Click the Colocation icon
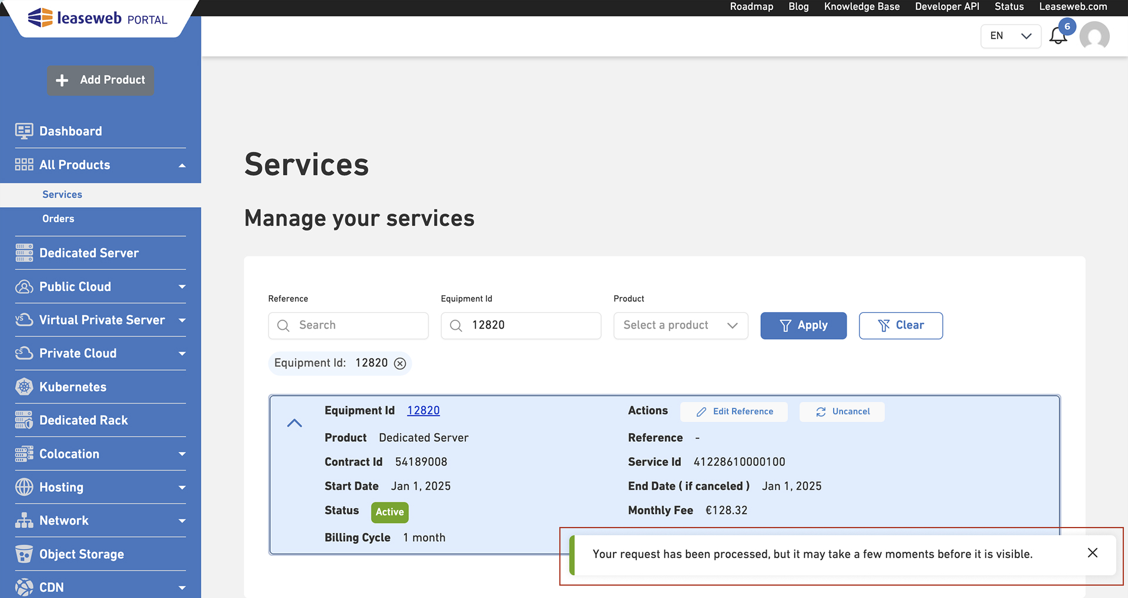Viewport: 1128px width, 598px height. coord(24,454)
